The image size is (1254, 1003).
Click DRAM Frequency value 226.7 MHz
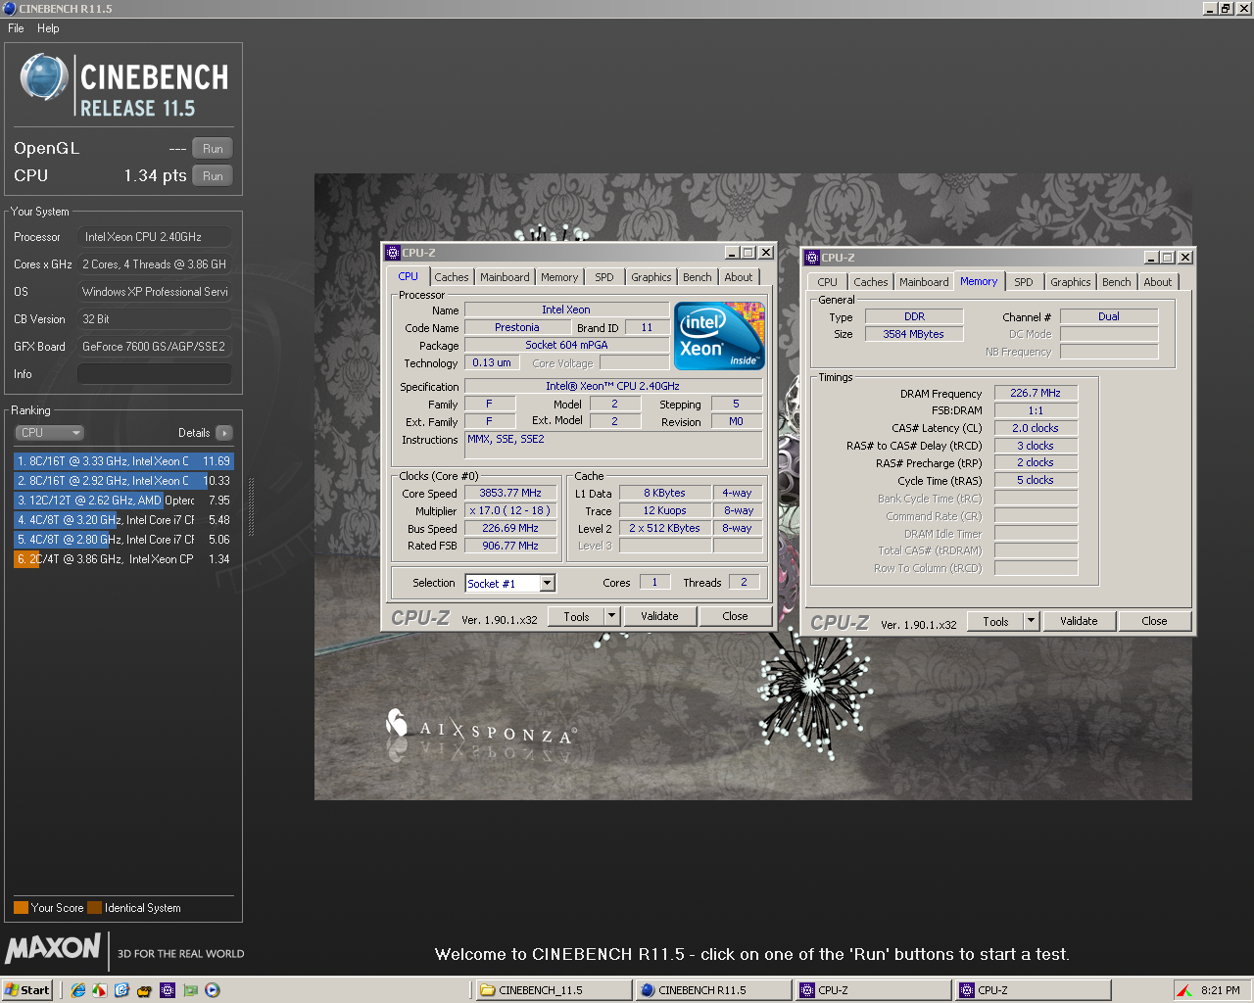point(1036,394)
